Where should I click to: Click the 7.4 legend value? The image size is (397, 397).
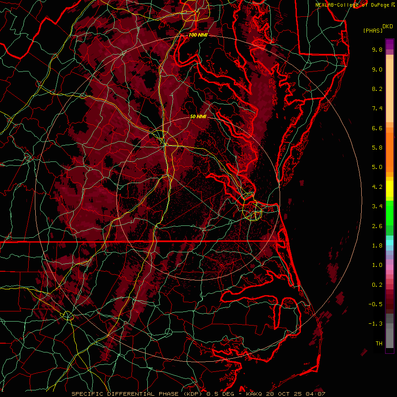pyautogui.click(x=377, y=109)
